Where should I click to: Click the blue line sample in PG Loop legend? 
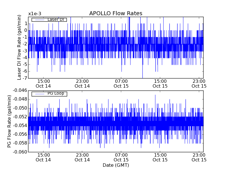(40, 94)
